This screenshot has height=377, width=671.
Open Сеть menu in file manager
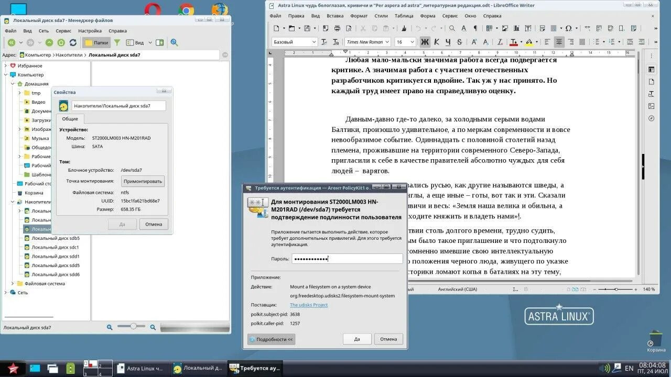point(44,31)
